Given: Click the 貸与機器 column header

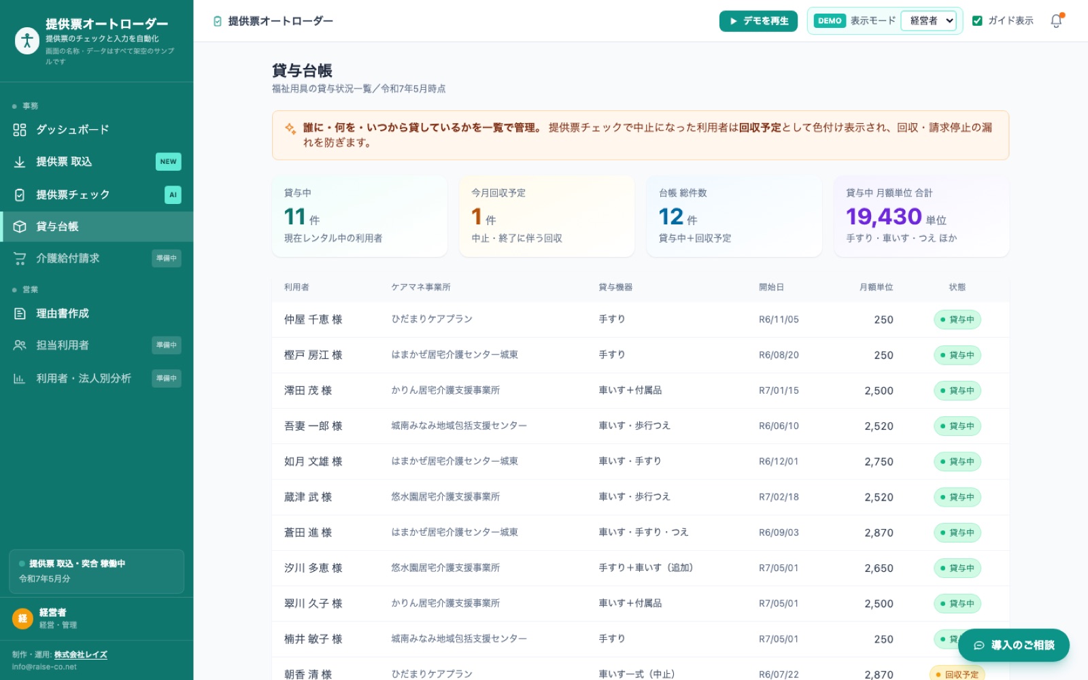Looking at the screenshot, I should point(615,288).
